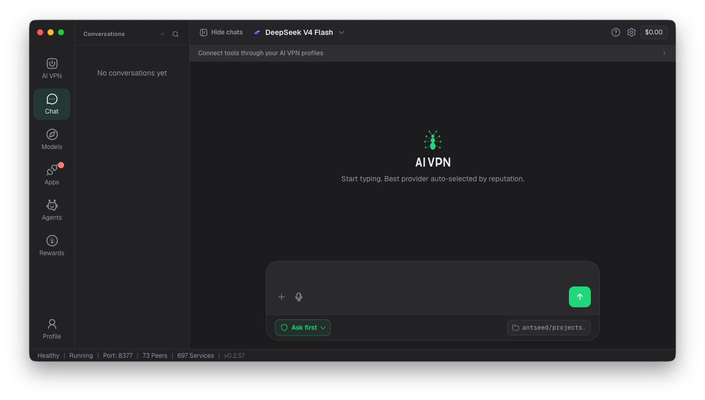This screenshot has width=705, height=400.
Task: Click the No conversations yet text
Action: click(x=132, y=73)
